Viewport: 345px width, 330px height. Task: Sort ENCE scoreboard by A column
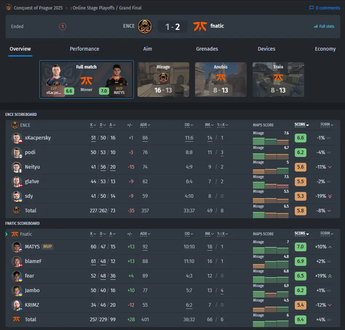[112, 125]
